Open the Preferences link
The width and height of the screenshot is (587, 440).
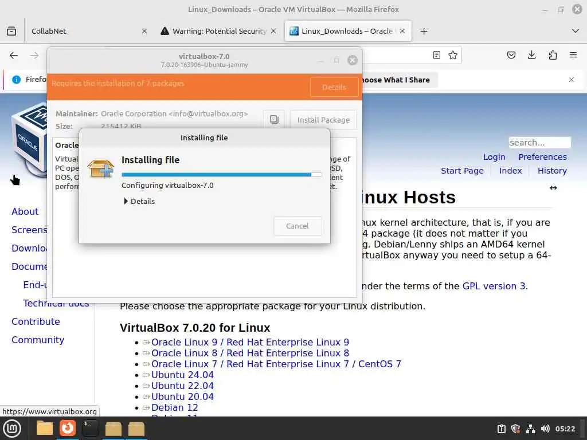(x=542, y=157)
